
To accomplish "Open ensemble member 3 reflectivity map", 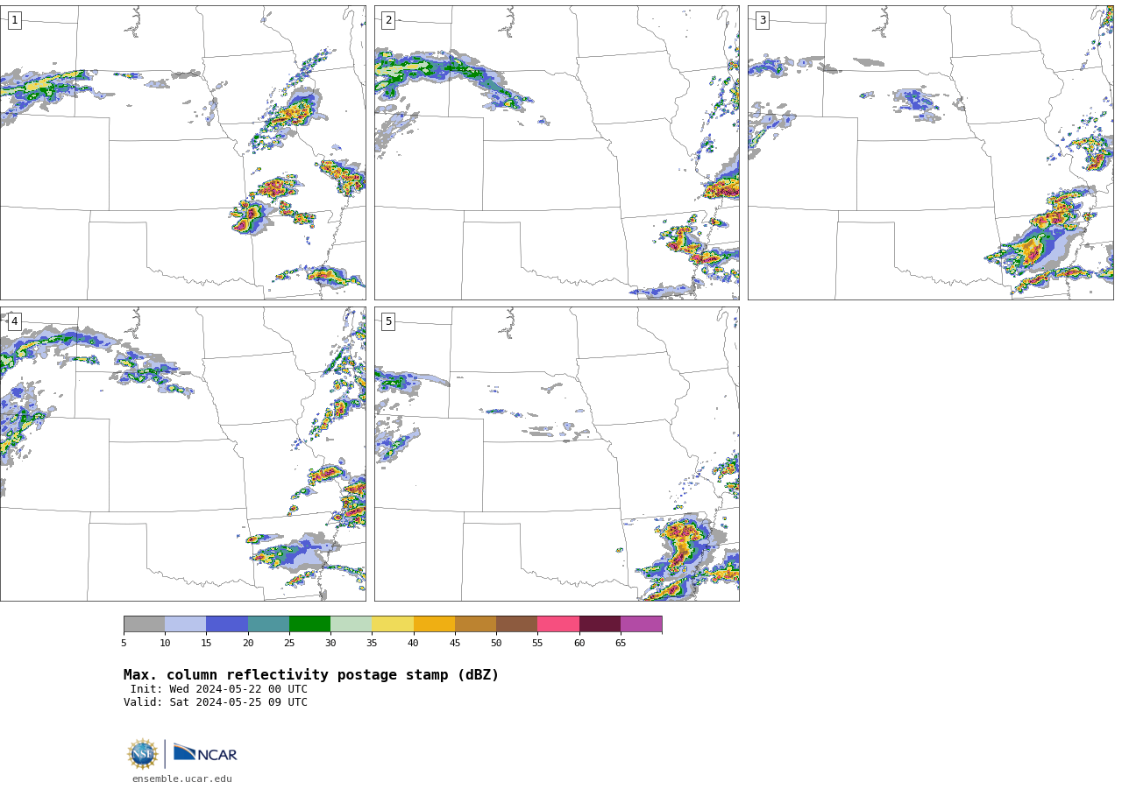I will click(930, 152).
